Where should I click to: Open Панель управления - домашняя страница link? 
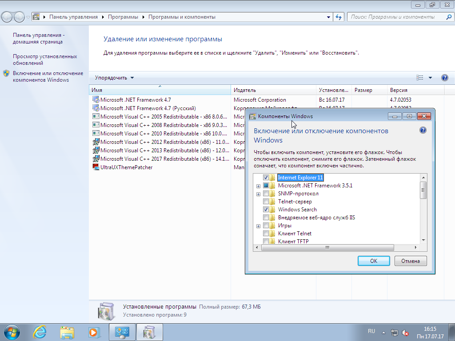click(x=39, y=38)
